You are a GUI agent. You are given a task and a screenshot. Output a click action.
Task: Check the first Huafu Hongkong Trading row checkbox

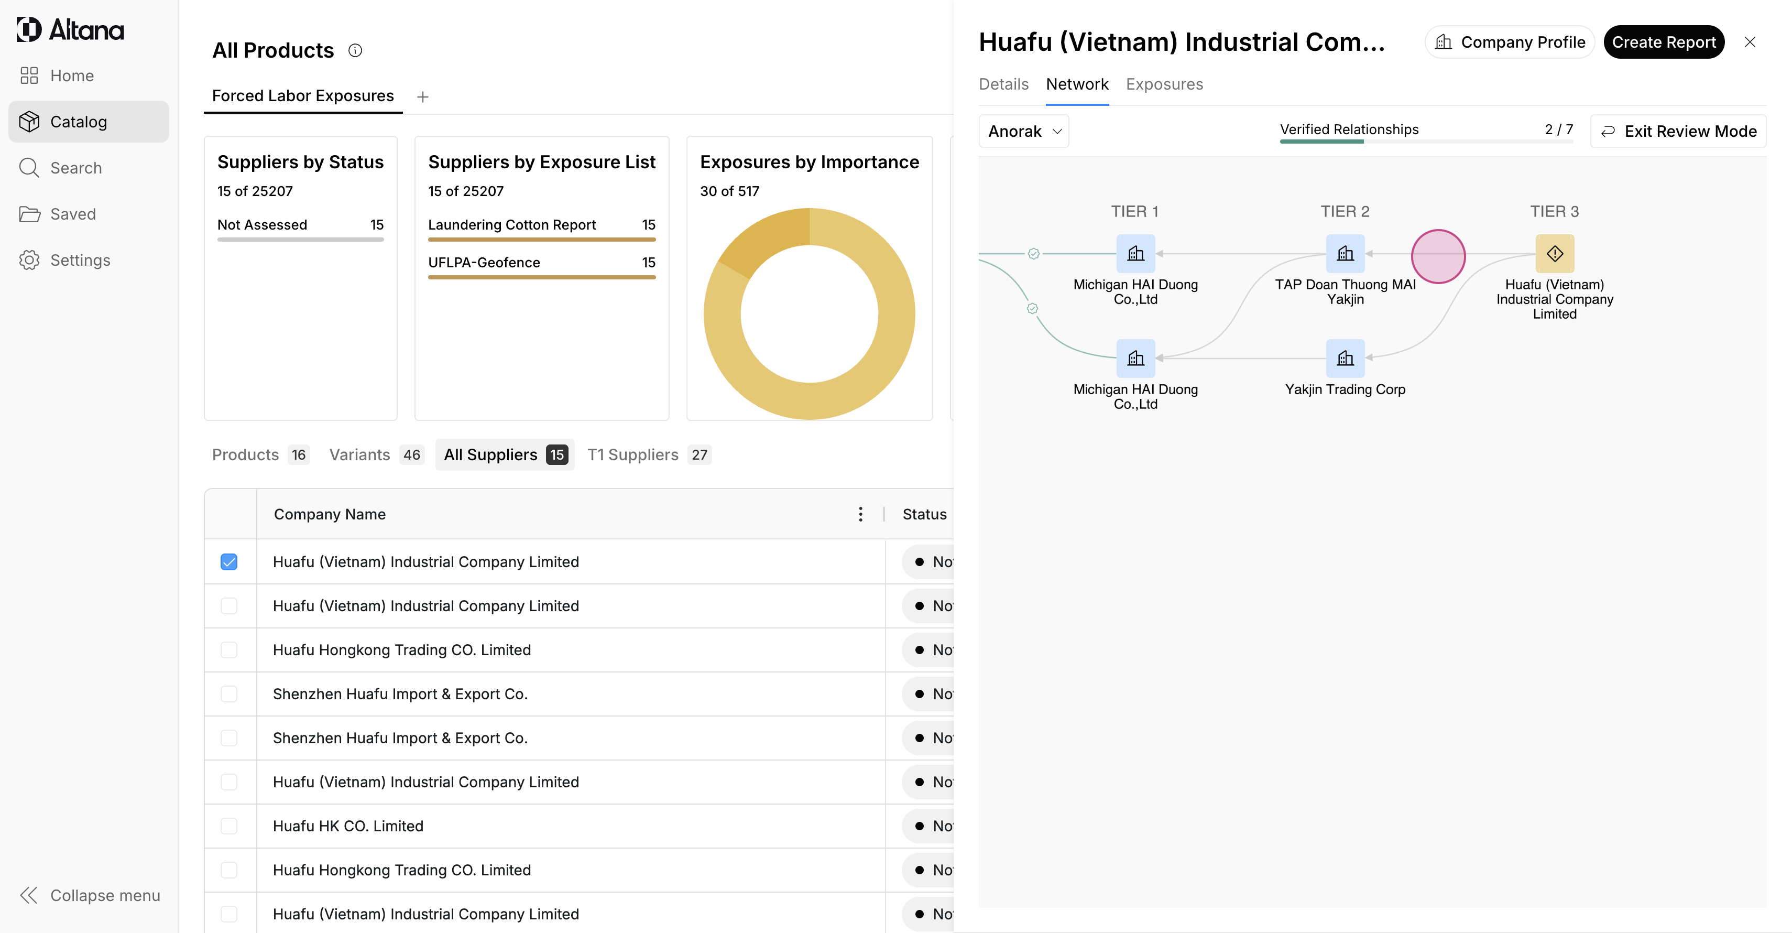229,650
